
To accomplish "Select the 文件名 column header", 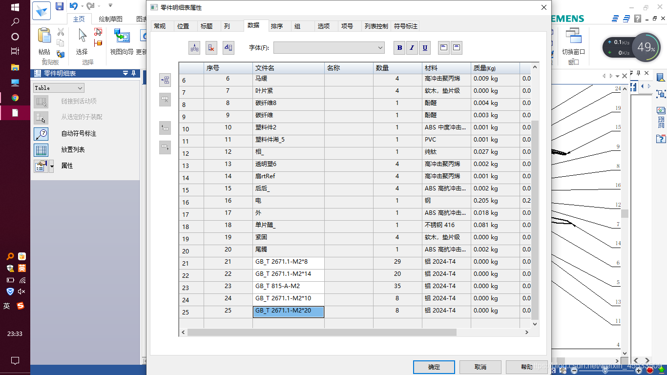I will click(x=289, y=68).
